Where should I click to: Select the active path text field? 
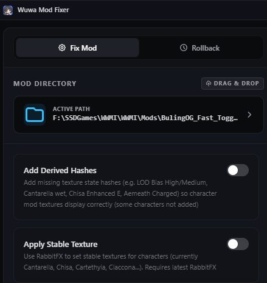pyautogui.click(x=139, y=115)
